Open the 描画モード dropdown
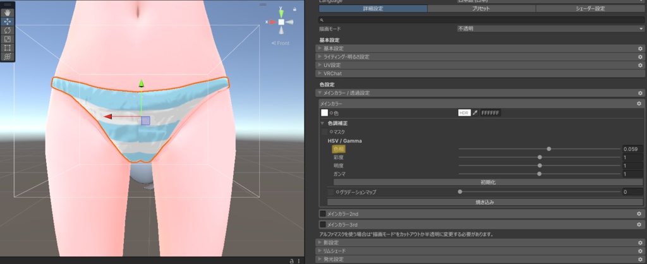Screen dimensions: 647x264 [550, 29]
